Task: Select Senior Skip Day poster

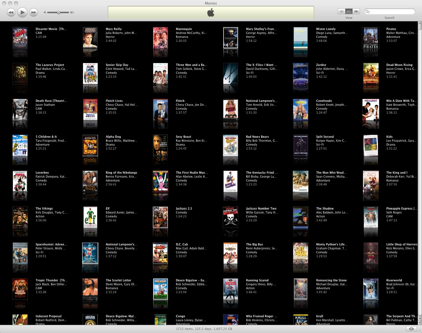Action: tap(90, 74)
